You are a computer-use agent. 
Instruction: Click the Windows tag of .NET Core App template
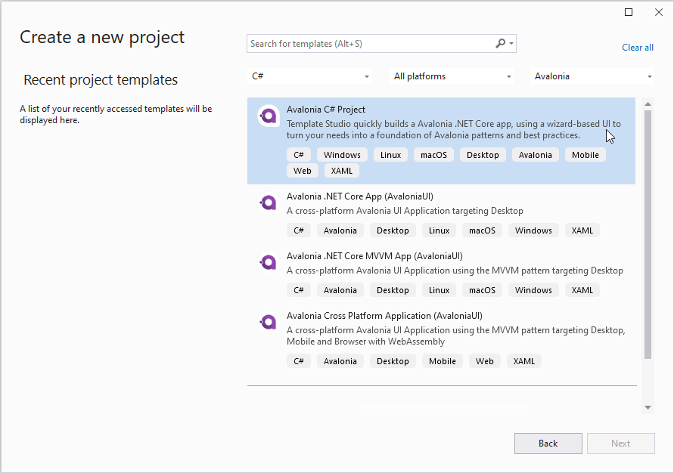[533, 230]
